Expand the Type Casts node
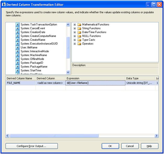The image size is (164, 154). click(75, 40)
